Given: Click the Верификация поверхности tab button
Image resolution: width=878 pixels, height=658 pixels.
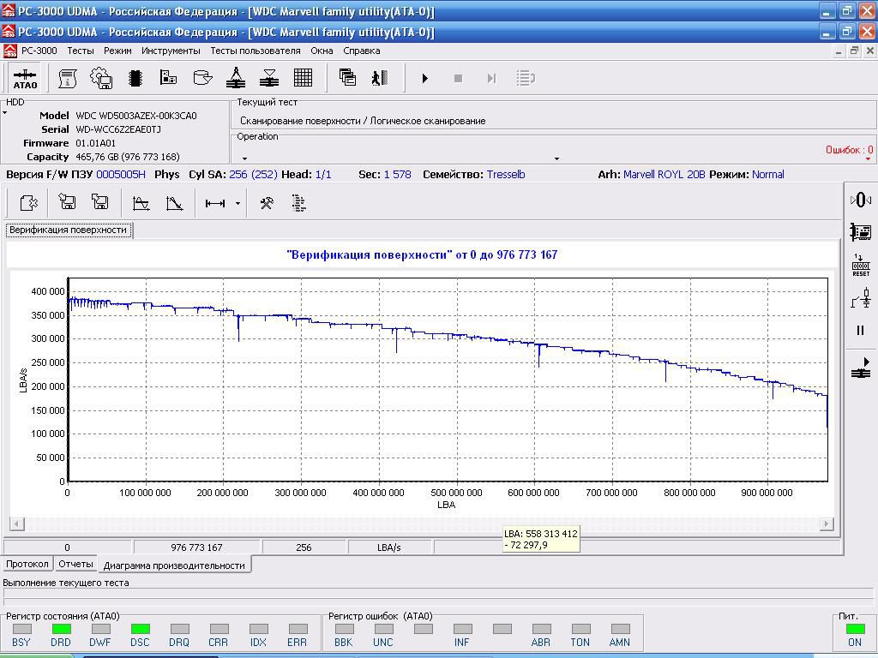Looking at the screenshot, I should (69, 230).
